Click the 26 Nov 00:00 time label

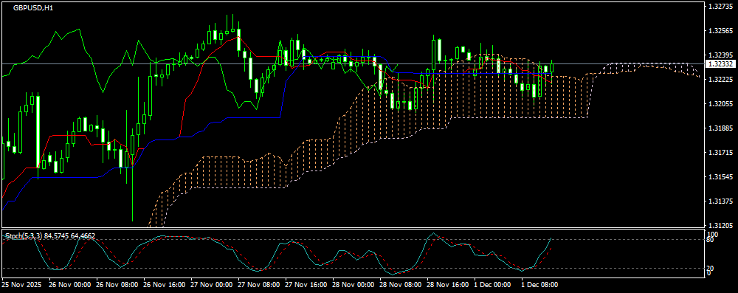click(69, 285)
